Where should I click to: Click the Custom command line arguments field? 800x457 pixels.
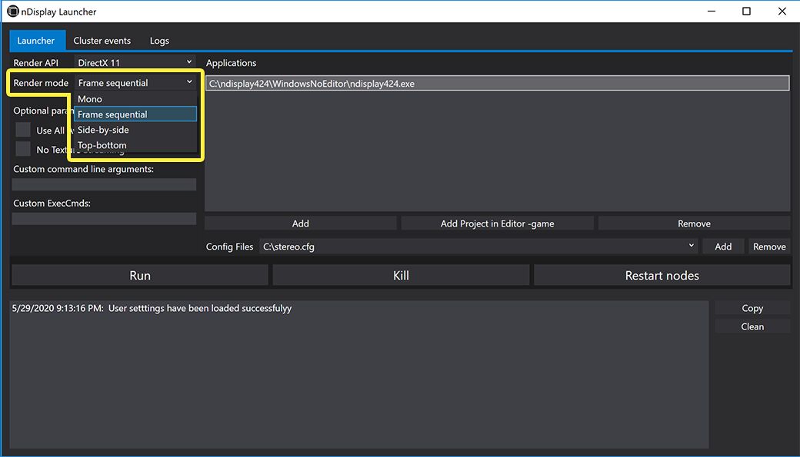[104, 184]
